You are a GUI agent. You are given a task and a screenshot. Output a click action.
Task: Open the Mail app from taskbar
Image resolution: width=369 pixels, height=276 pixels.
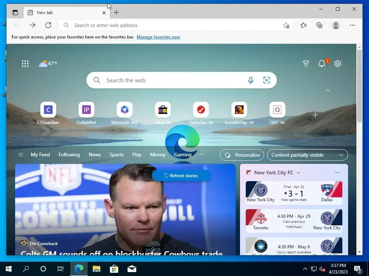pyautogui.click(x=132, y=269)
